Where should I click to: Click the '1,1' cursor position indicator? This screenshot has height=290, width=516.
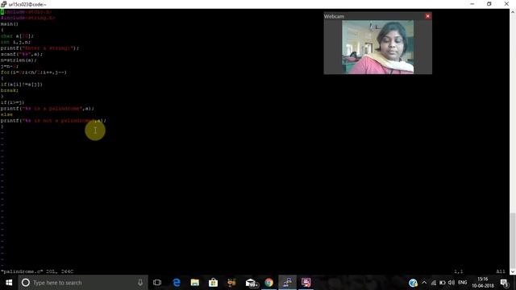coord(459,271)
